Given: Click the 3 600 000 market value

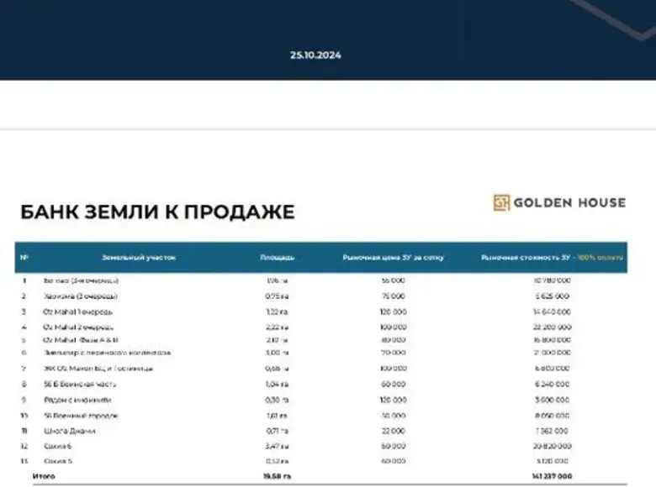Looking at the screenshot, I should tap(553, 401).
